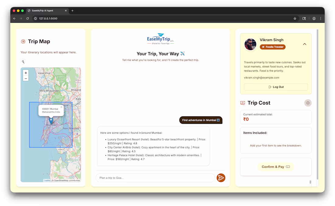Reload the browser page

click(27, 19)
